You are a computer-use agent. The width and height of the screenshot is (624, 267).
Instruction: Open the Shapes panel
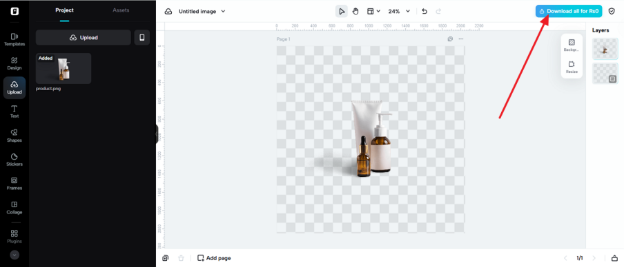[x=14, y=136]
